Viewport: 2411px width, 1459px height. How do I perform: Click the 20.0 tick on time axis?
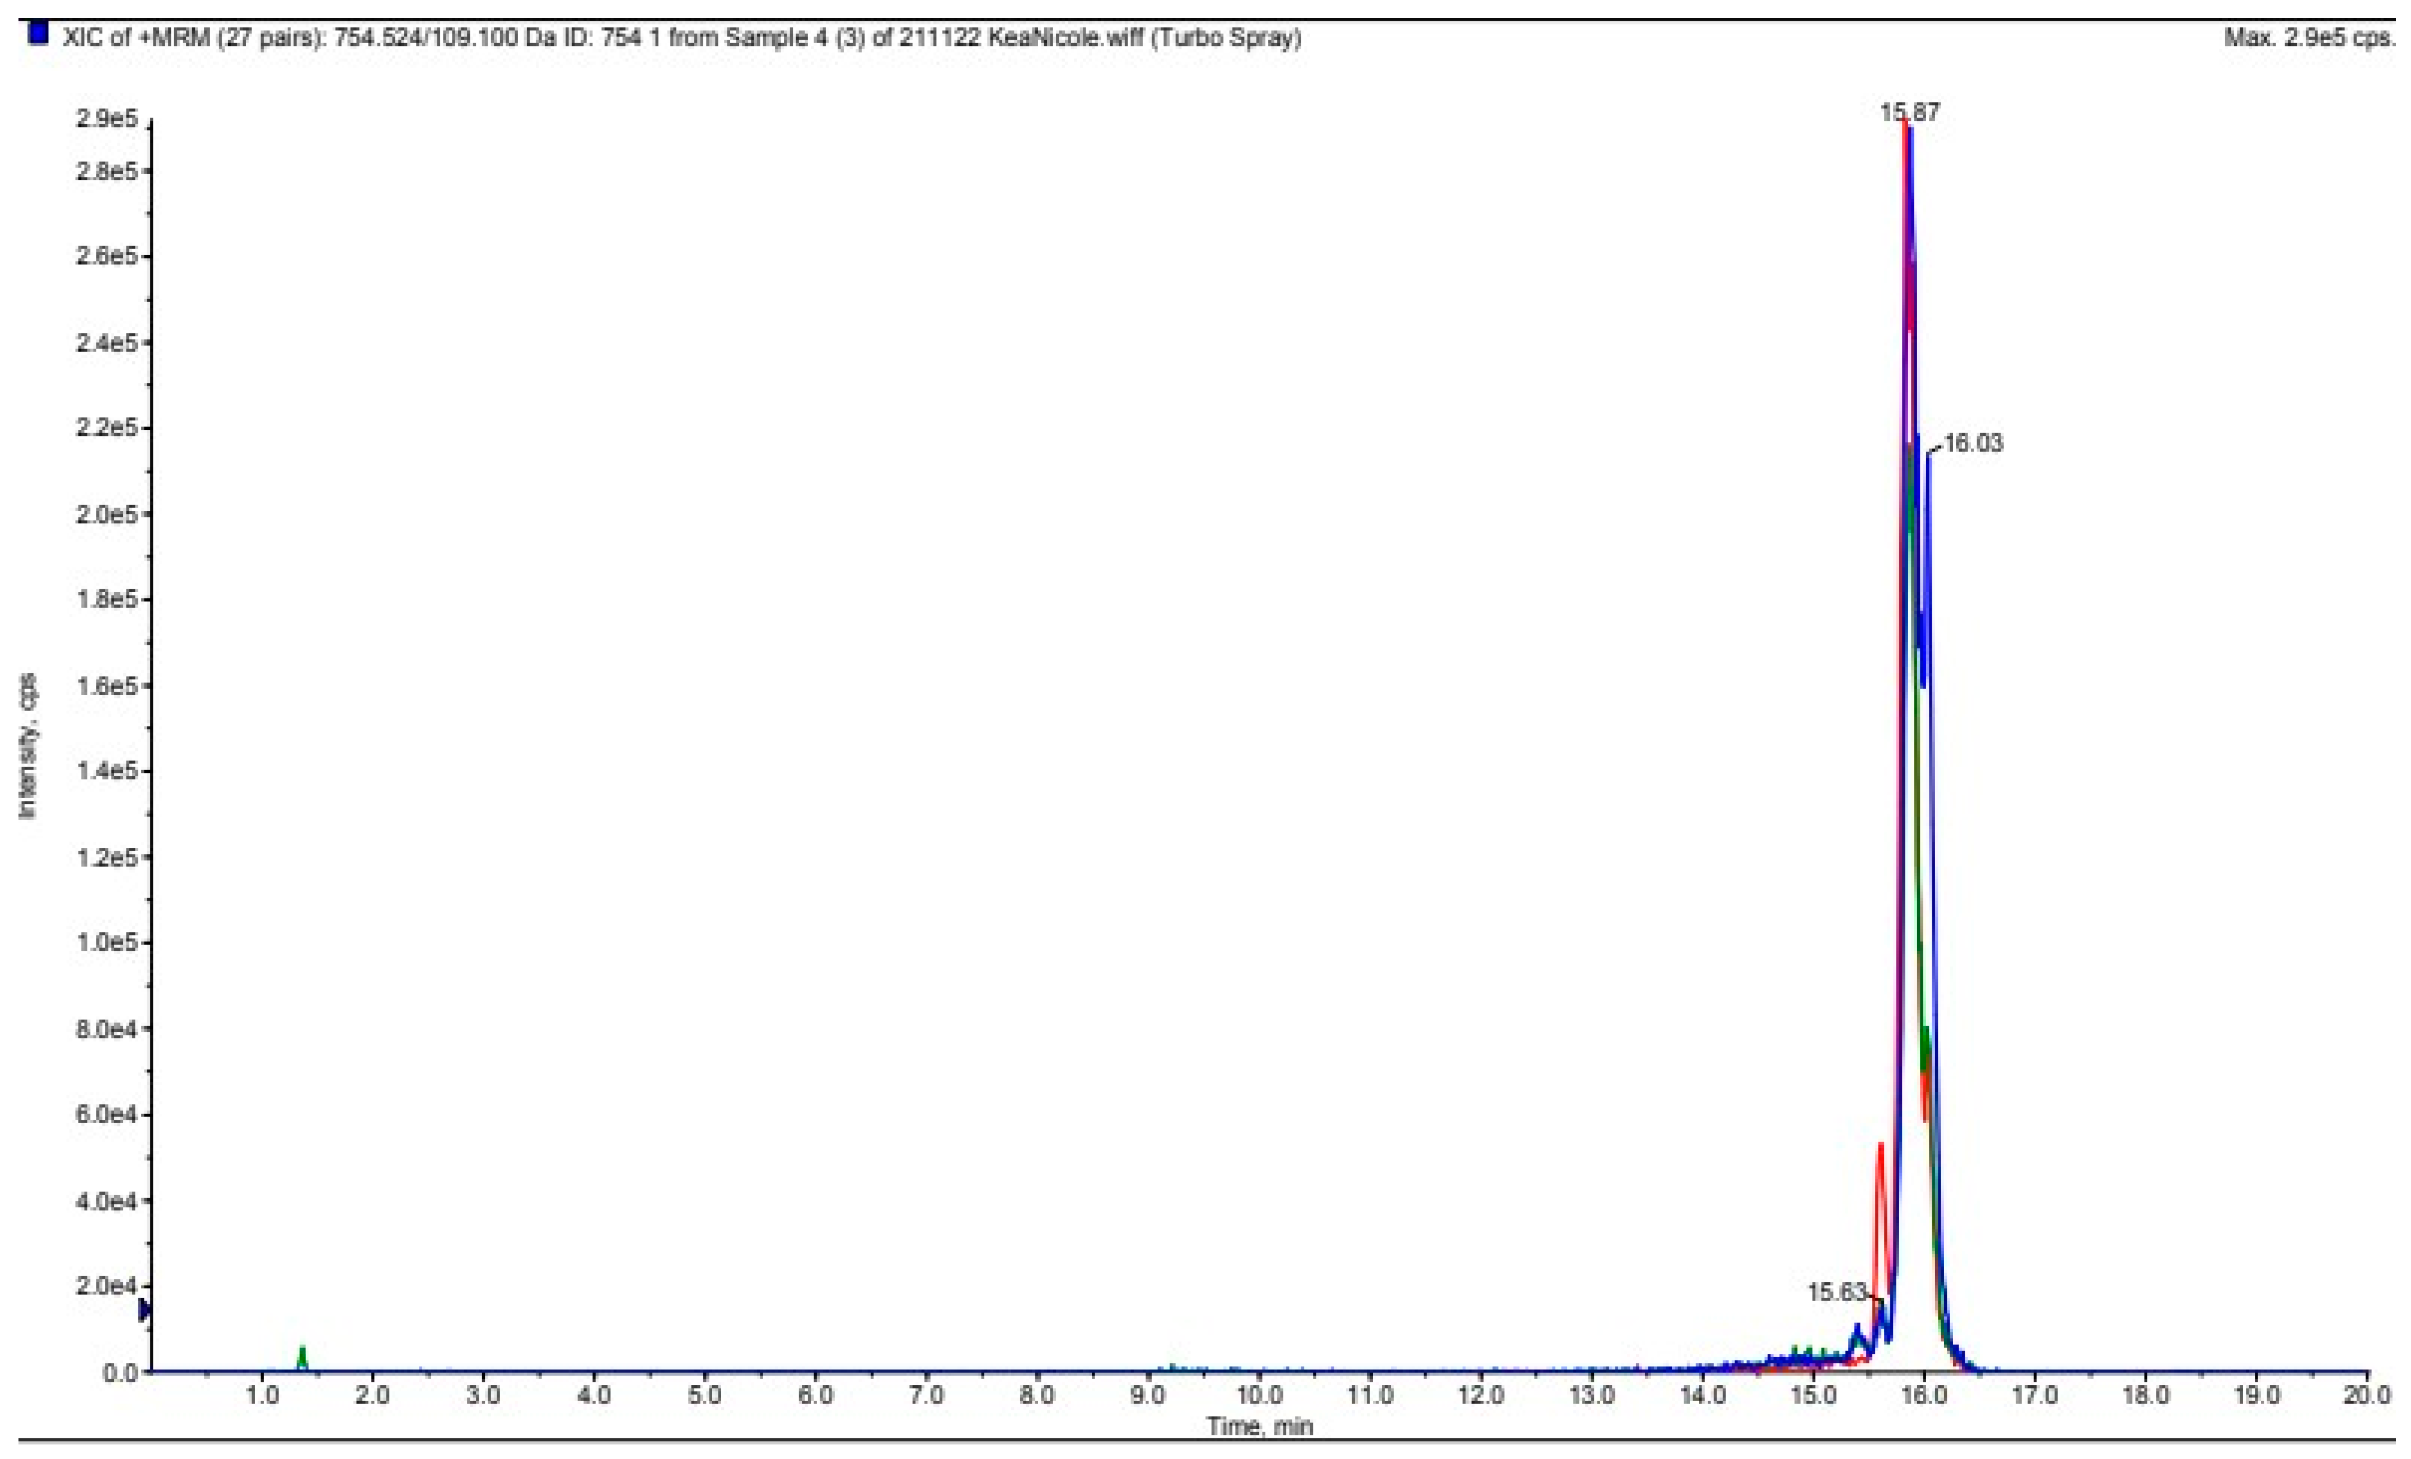pos(2366,1395)
